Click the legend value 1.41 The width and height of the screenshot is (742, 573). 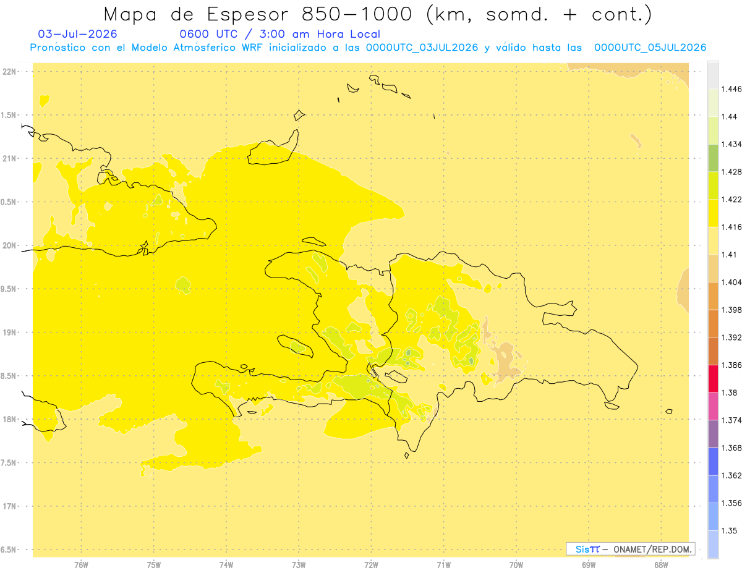coord(728,255)
